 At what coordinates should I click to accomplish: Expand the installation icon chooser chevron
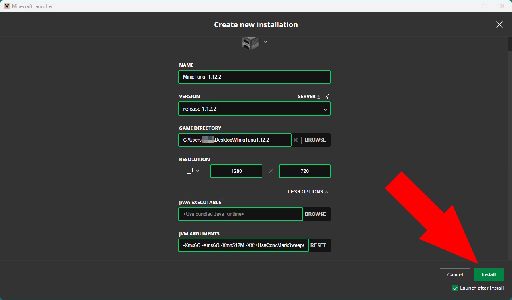pyautogui.click(x=266, y=41)
